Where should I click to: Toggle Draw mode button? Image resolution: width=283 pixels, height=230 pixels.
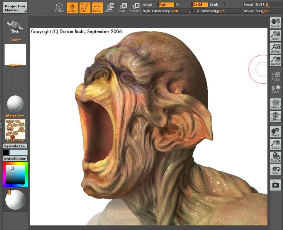coord(97,8)
